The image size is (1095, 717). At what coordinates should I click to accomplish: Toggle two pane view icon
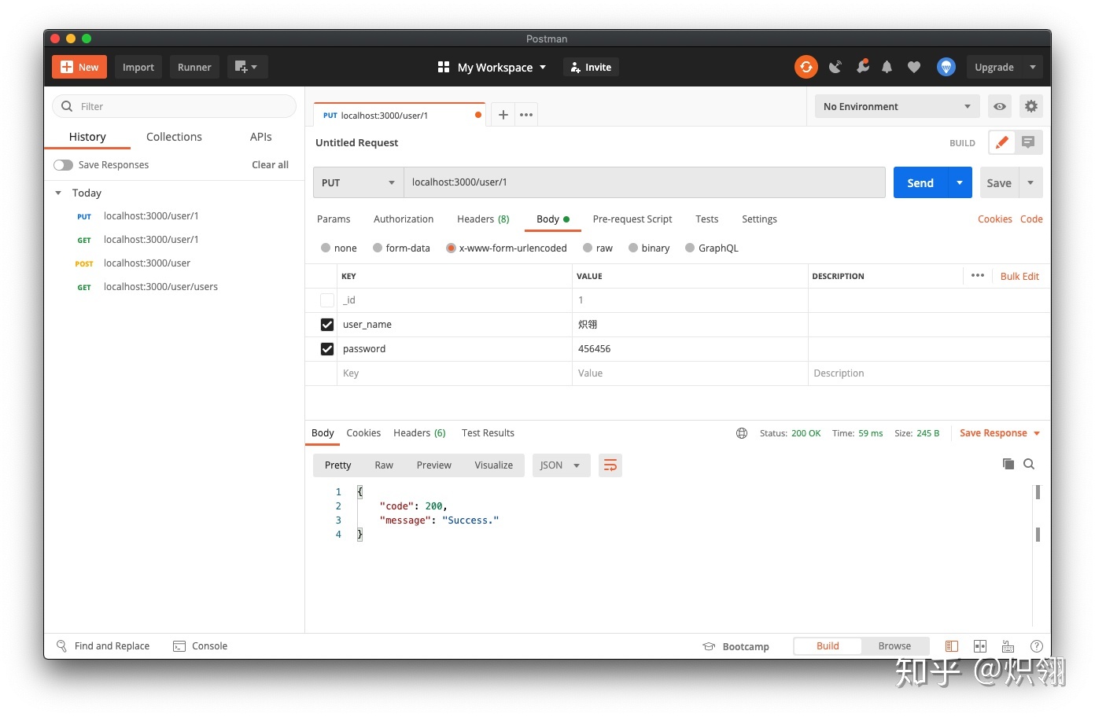tap(979, 646)
